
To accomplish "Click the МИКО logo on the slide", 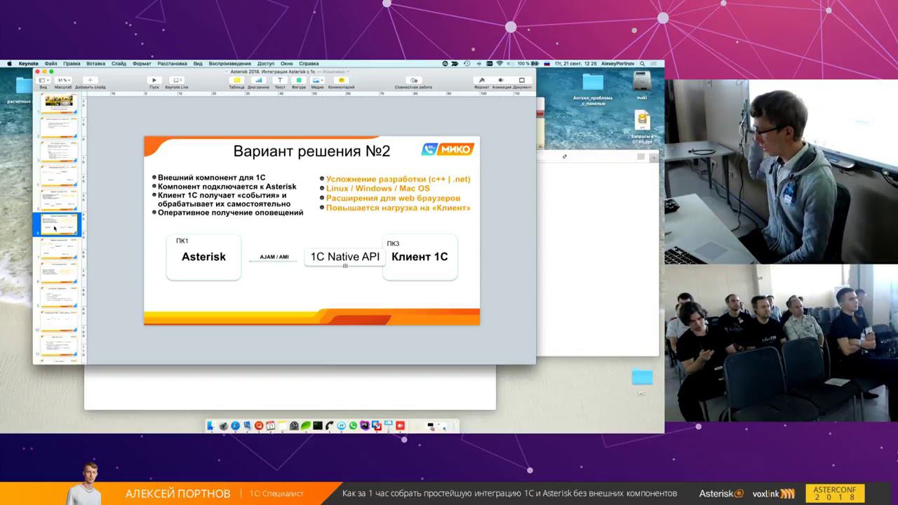I will pos(447,149).
